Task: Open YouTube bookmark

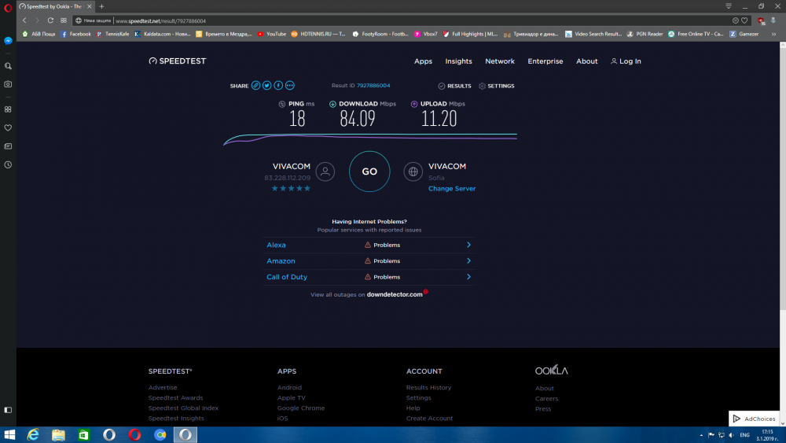Action: point(272,34)
